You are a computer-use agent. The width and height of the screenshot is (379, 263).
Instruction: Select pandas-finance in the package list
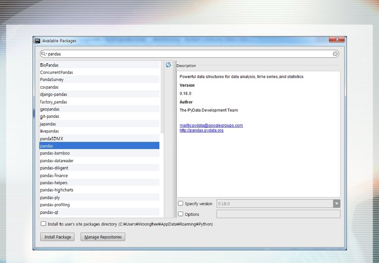pyautogui.click(x=99, y=175)
